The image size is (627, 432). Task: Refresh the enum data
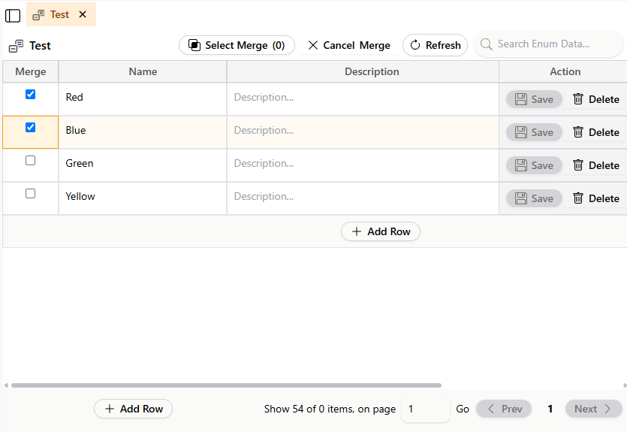[x=435, y=45]
